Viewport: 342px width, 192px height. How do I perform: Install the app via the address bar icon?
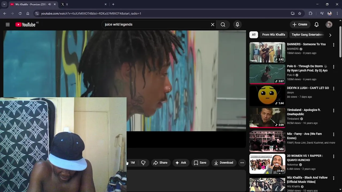(x=293, y=13)
